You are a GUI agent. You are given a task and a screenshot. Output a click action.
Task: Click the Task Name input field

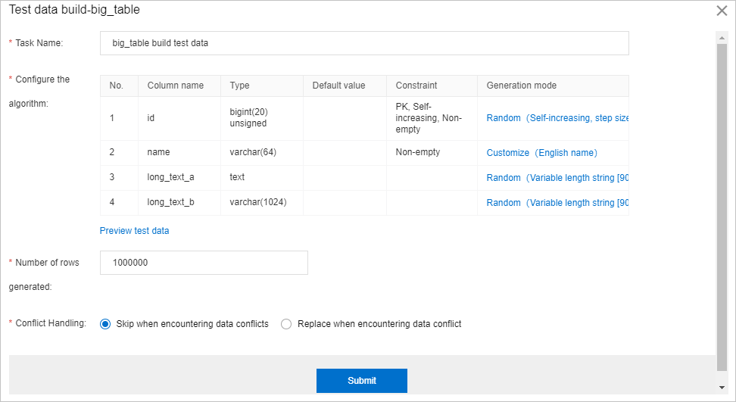(x=364, y=43)
